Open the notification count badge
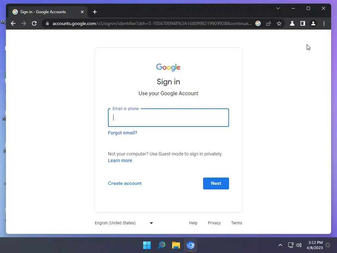The image size is (337, 253). (328, 245)
